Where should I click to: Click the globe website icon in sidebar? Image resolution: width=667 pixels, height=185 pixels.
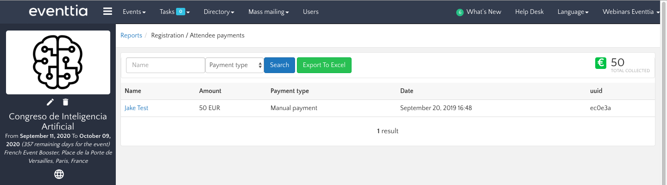pyautogui.click(x=59, y=174)
